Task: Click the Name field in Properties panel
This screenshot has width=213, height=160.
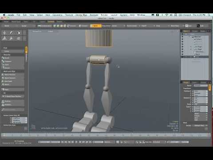Action: pyautogui.click(x=201, y=86)
